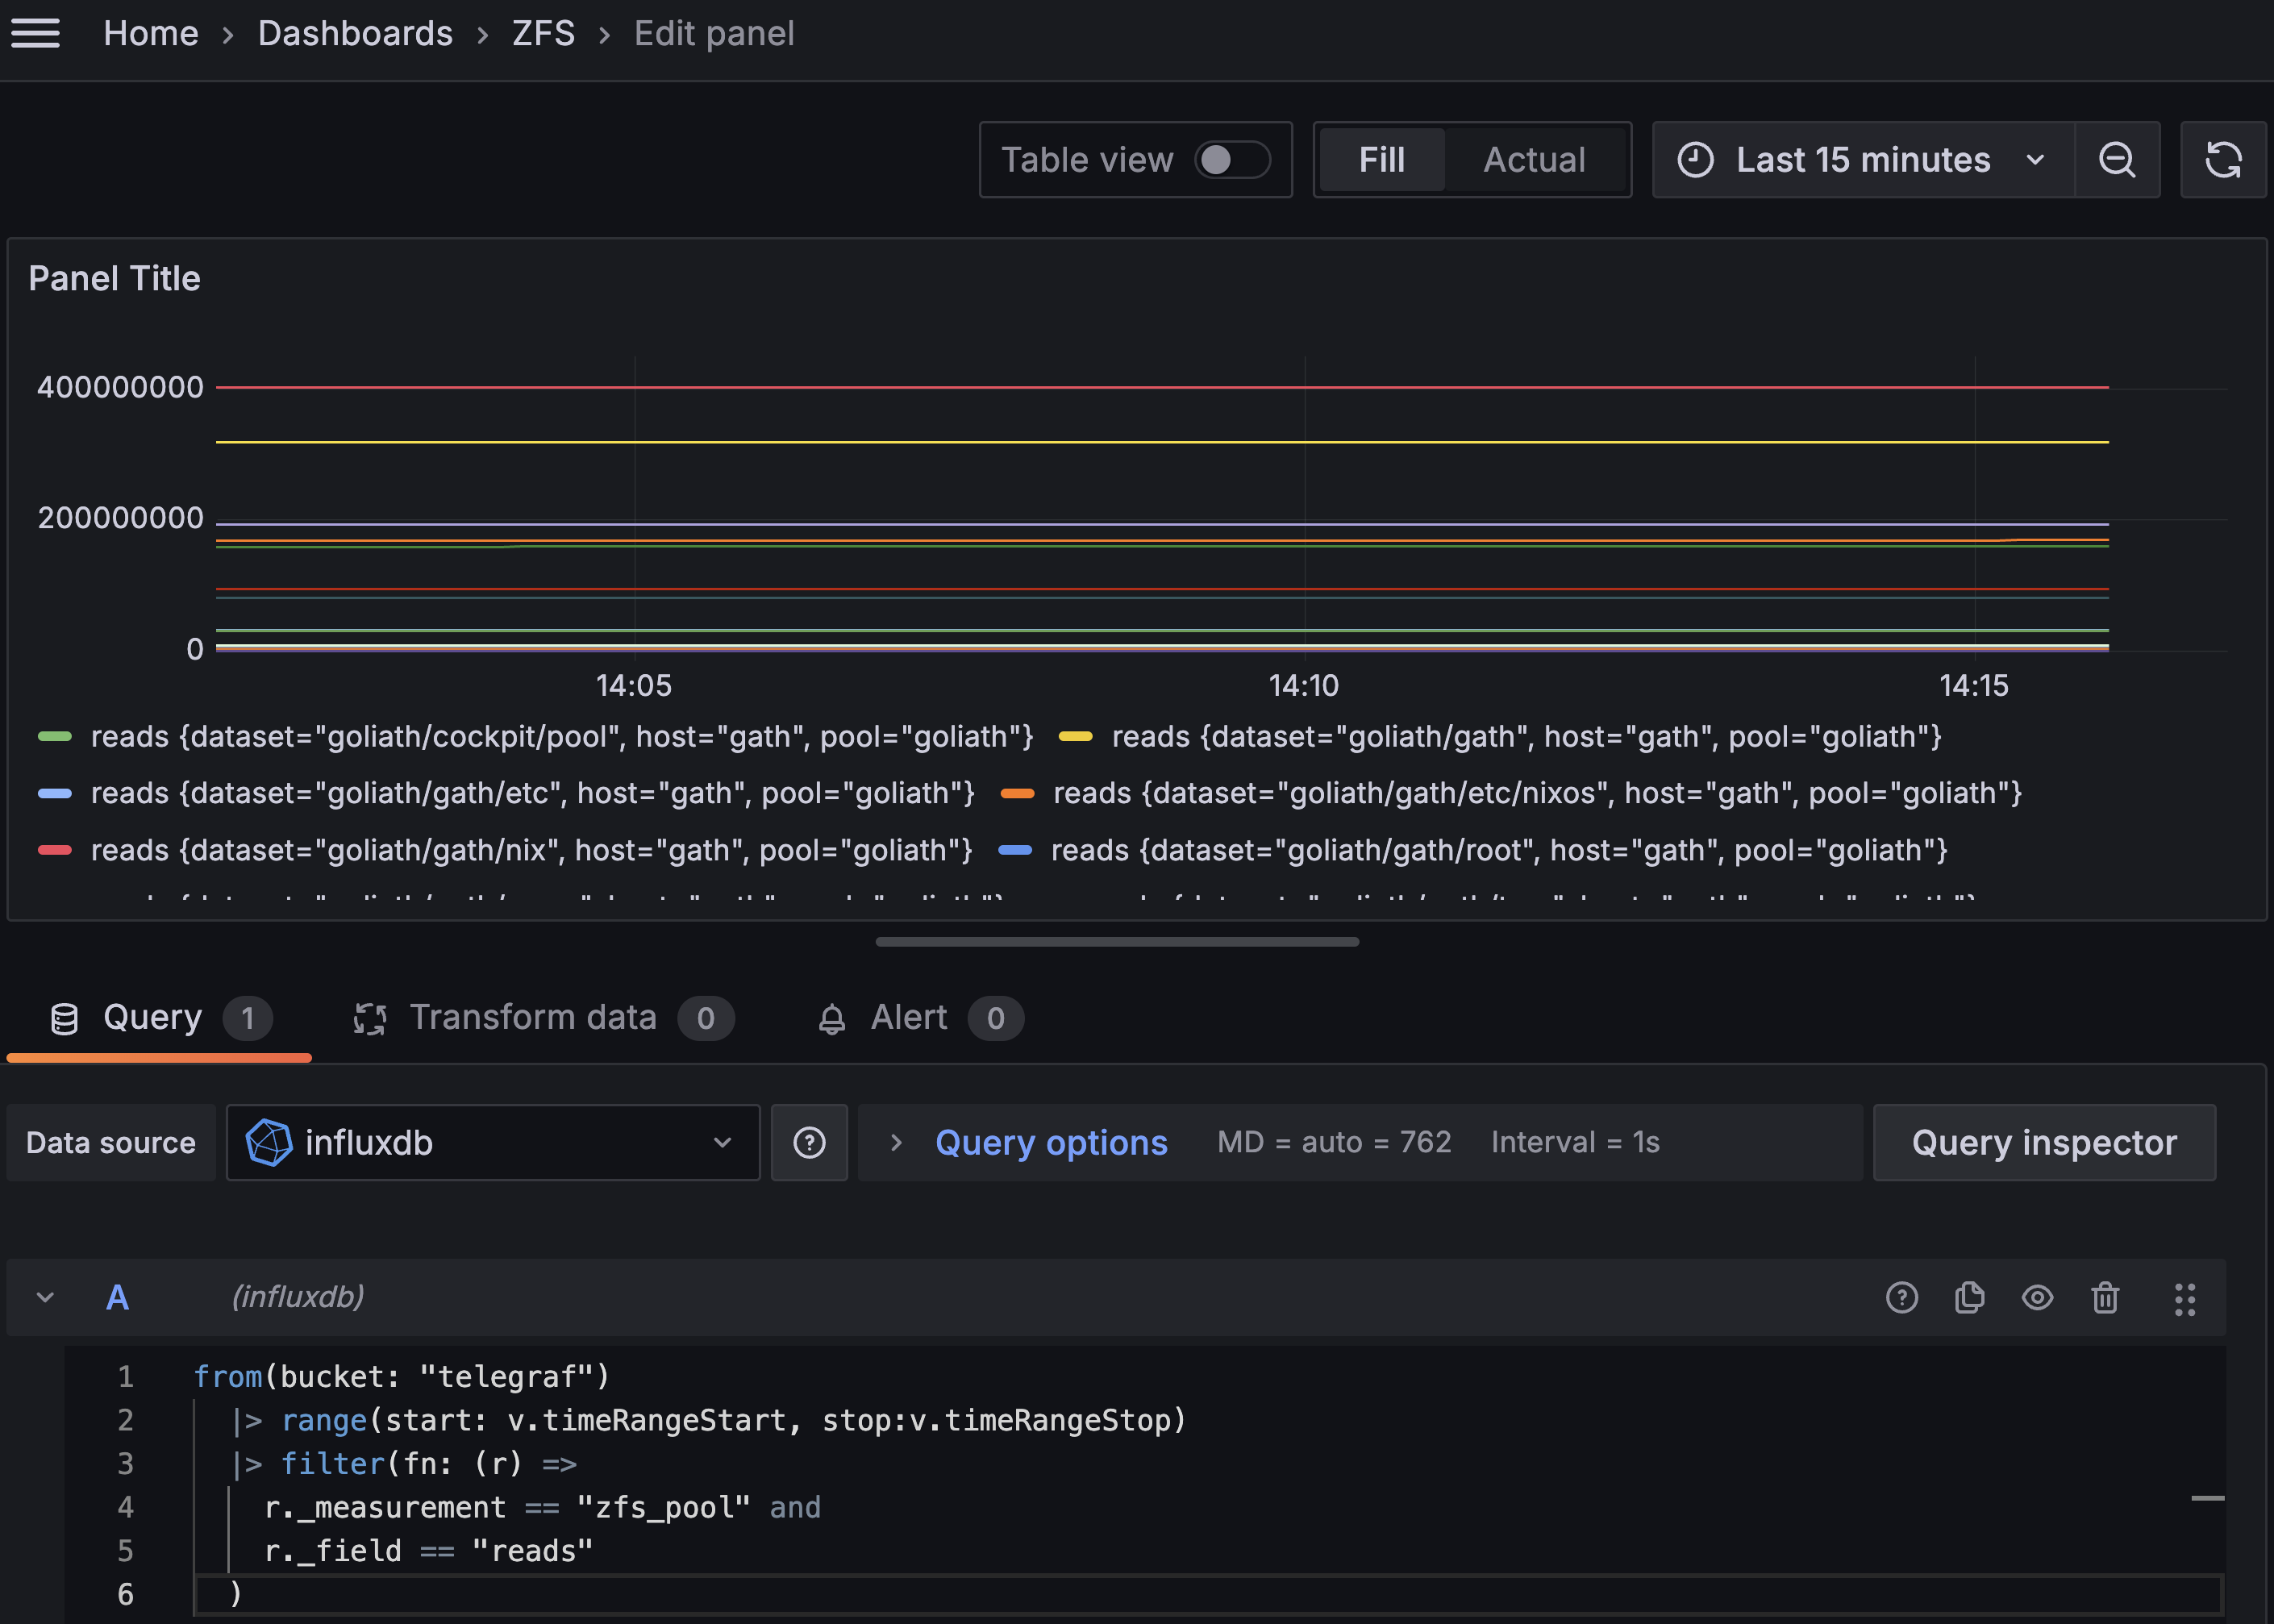Grab the query drag handle dots
Screen dimensions: 2274x1624
[x=2185, y=1297]
